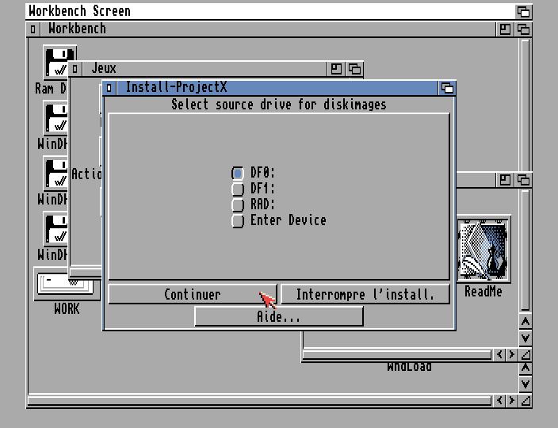Screen dimensions: 558x428
Task: Click the Workbench window zoom gadget
Action: [x=505, y=29]
